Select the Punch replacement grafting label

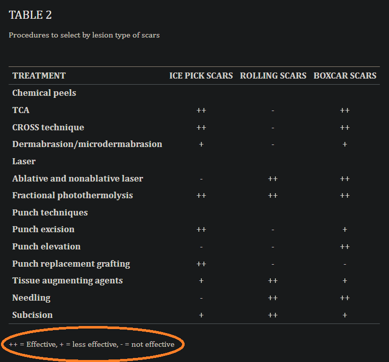click(71, 264)
